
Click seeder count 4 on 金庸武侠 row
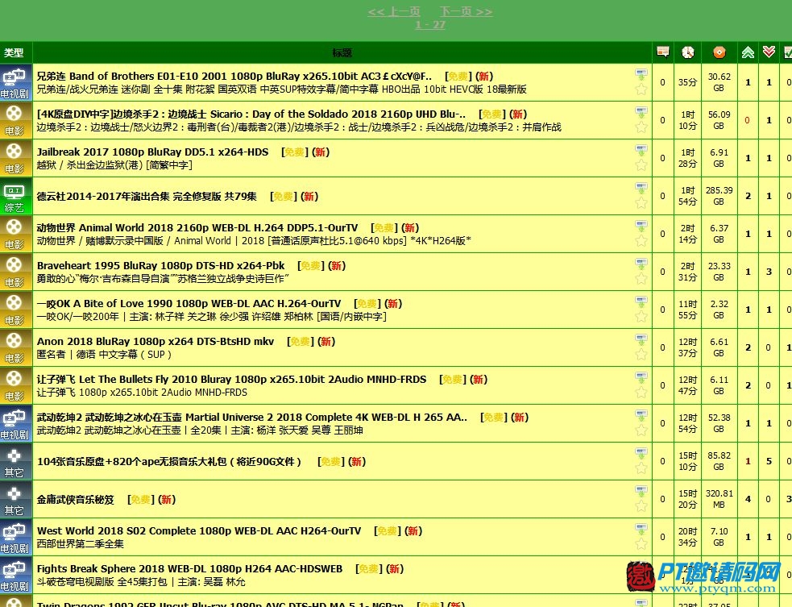tap(748, 499)
